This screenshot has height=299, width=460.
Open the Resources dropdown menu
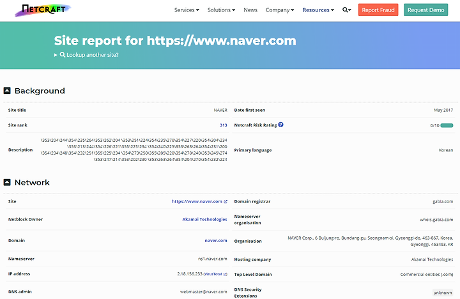tap(318, 10)
